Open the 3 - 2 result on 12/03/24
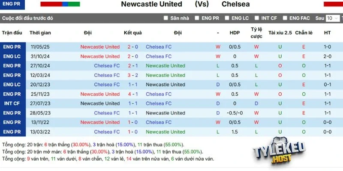 coord(132,75)
